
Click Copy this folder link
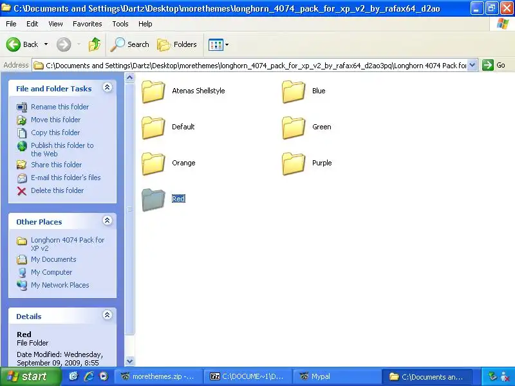(55, 133)
